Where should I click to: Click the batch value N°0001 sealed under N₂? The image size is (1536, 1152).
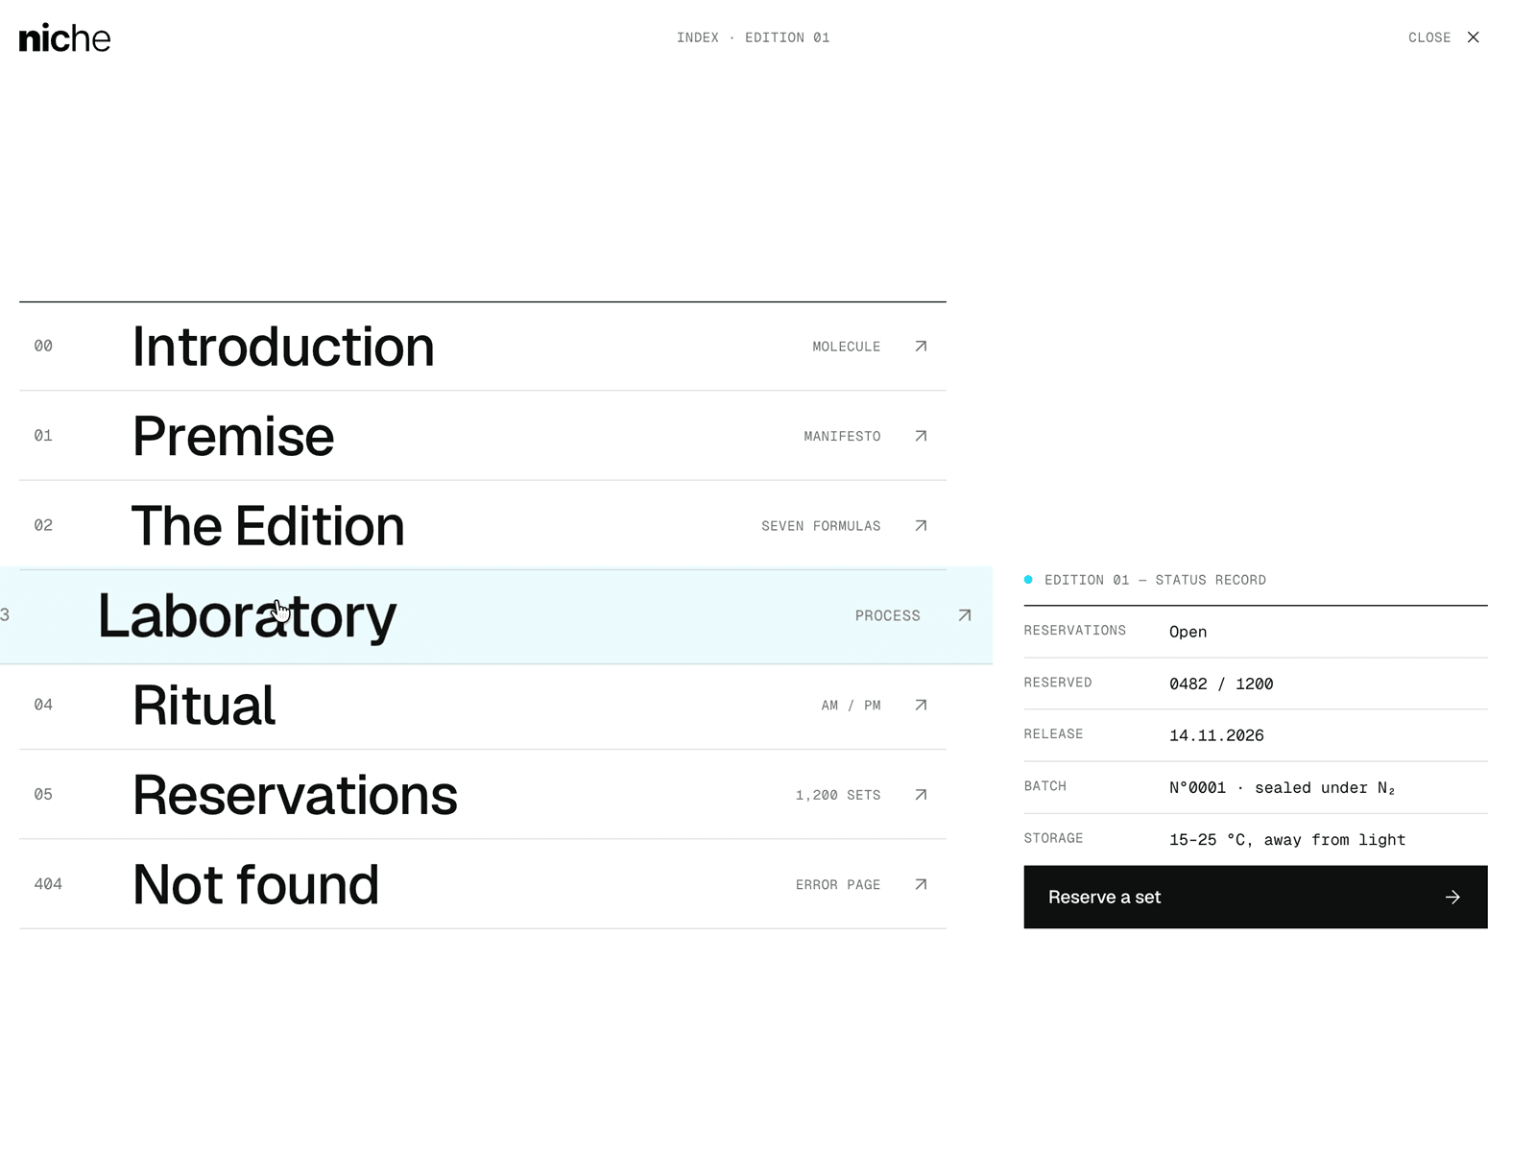[1282, 787]
